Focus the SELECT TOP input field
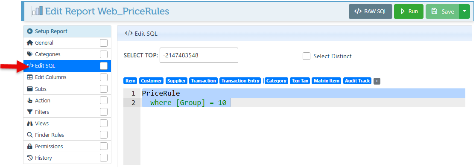This screenshot has height=167, width=476. click(x=199, y=55)
